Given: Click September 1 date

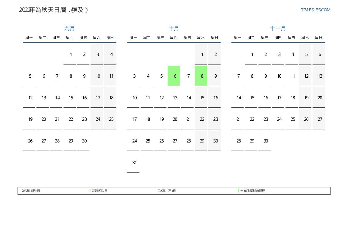Looking at the screenshot, I should coord(71,54).
